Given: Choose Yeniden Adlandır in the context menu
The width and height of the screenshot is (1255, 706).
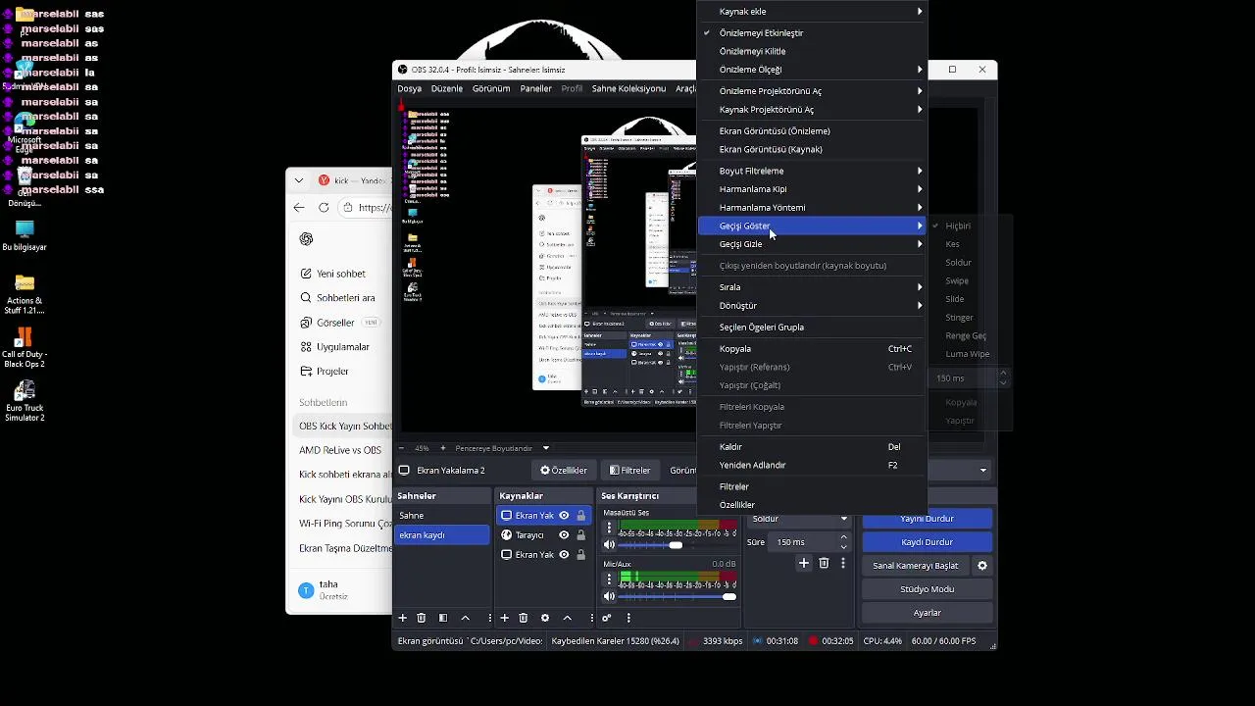Looking at the screenshot, I should coord(812,465).
